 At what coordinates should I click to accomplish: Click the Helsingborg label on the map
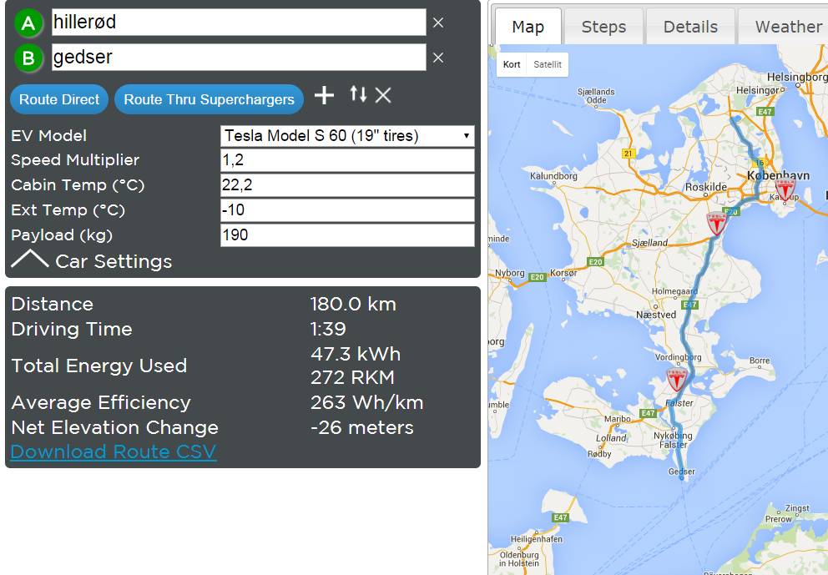point(797,77)
